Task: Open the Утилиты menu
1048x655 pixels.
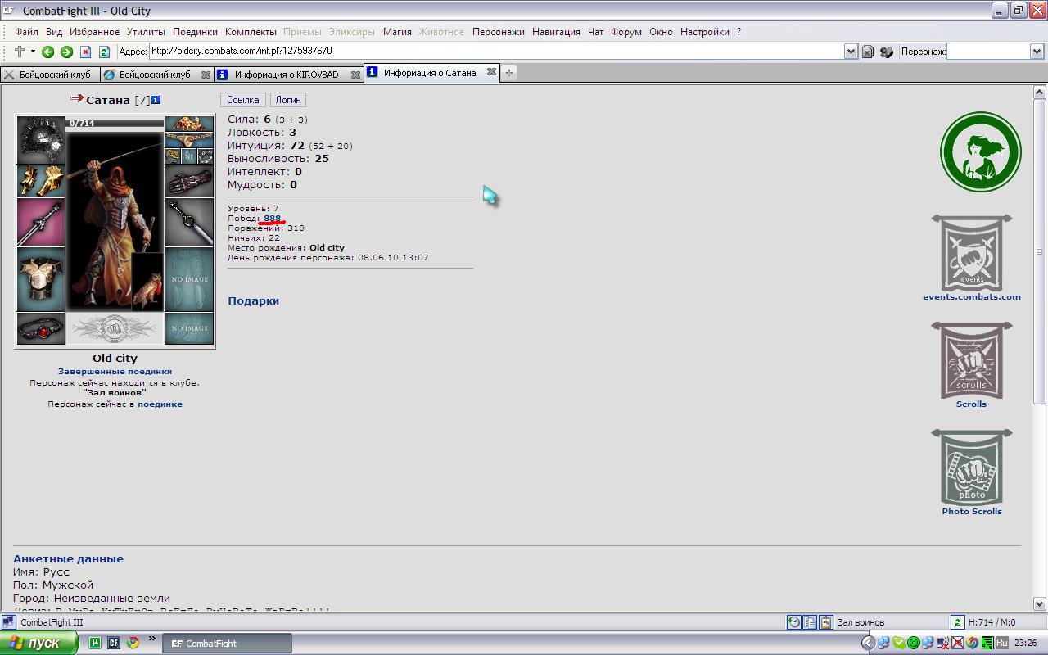Action: pyautogui.click(x=147, y=32)
